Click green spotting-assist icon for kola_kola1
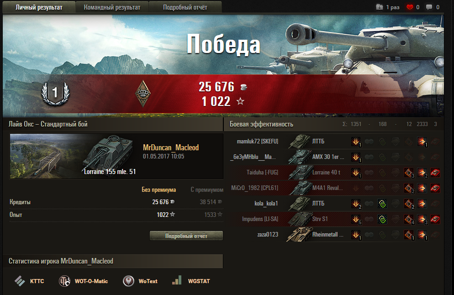 tap(382, 204)
